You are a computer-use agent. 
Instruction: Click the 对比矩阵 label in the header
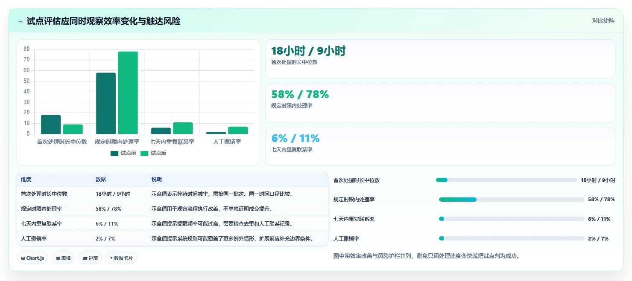pos(603,21)
